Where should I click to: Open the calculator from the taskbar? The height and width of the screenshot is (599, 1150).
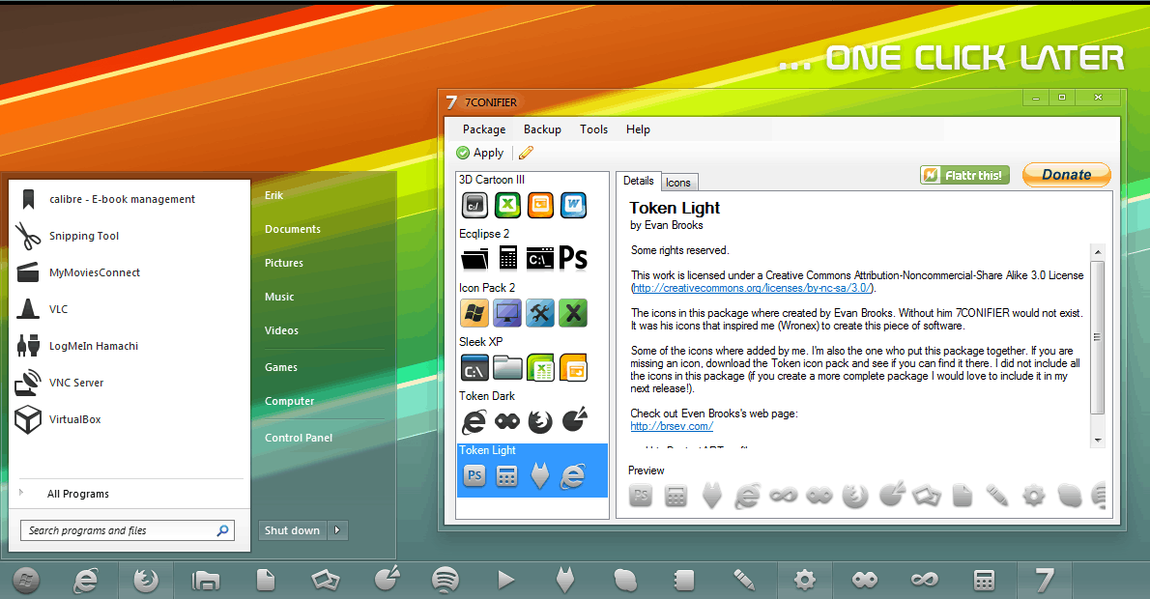[x=984, y=581]
